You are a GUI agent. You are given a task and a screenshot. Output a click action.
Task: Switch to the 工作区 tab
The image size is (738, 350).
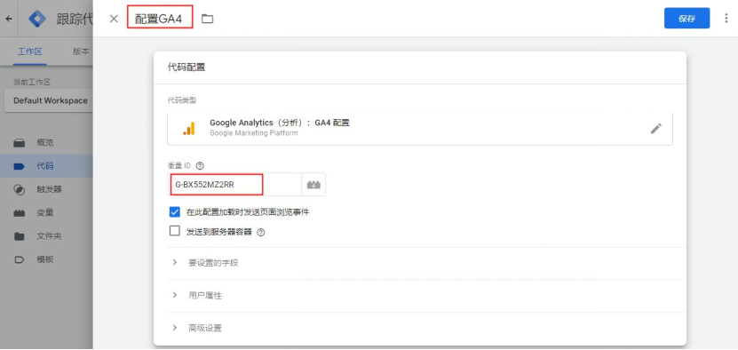29,52
